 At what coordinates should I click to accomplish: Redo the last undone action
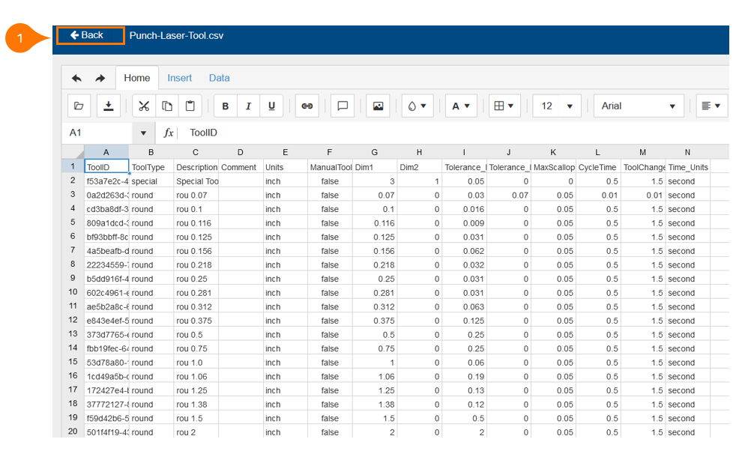pyautogui.click(x=100, y=78)
